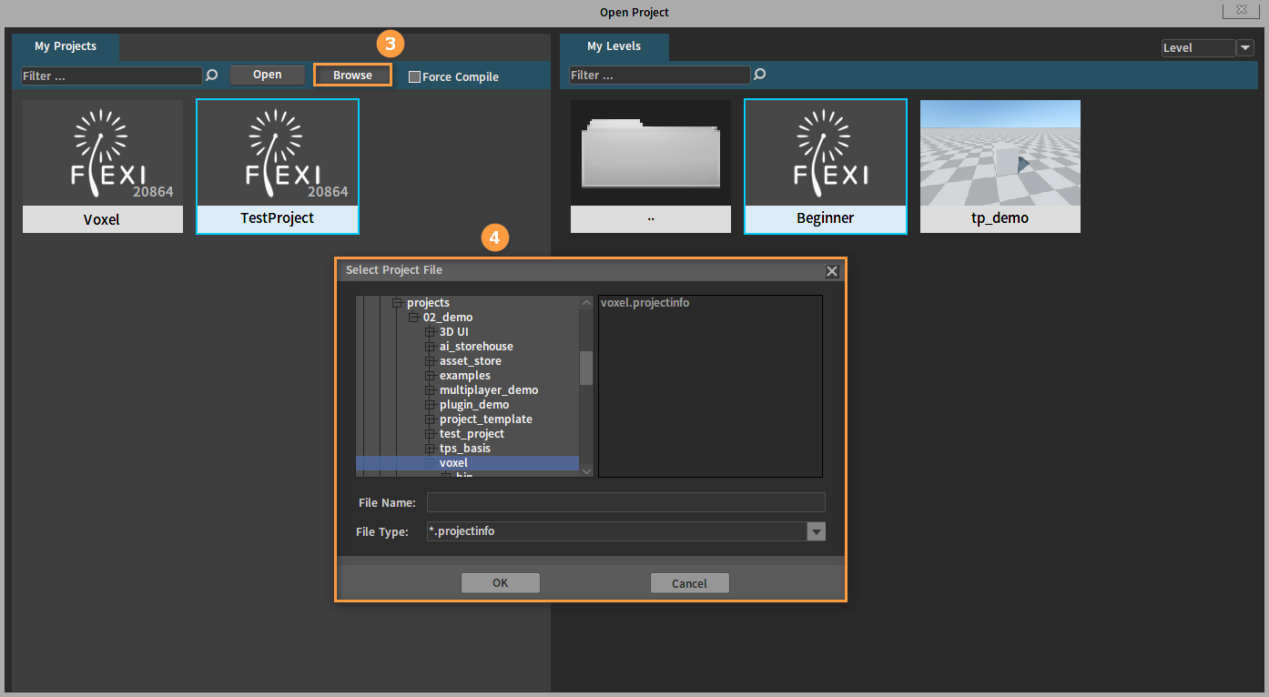Click the tree scrollbar down arrow
This screenshot has width=1269, height=697.
[x=586, y=470]
